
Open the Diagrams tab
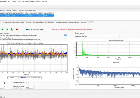coord(83,22)
